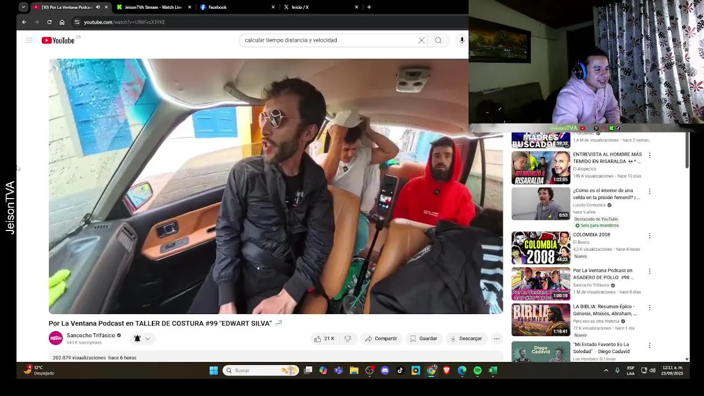Open the ASADERO DE POLLO #98 podcast title
Screen dimensions: 704x396
tap(603, 274)
